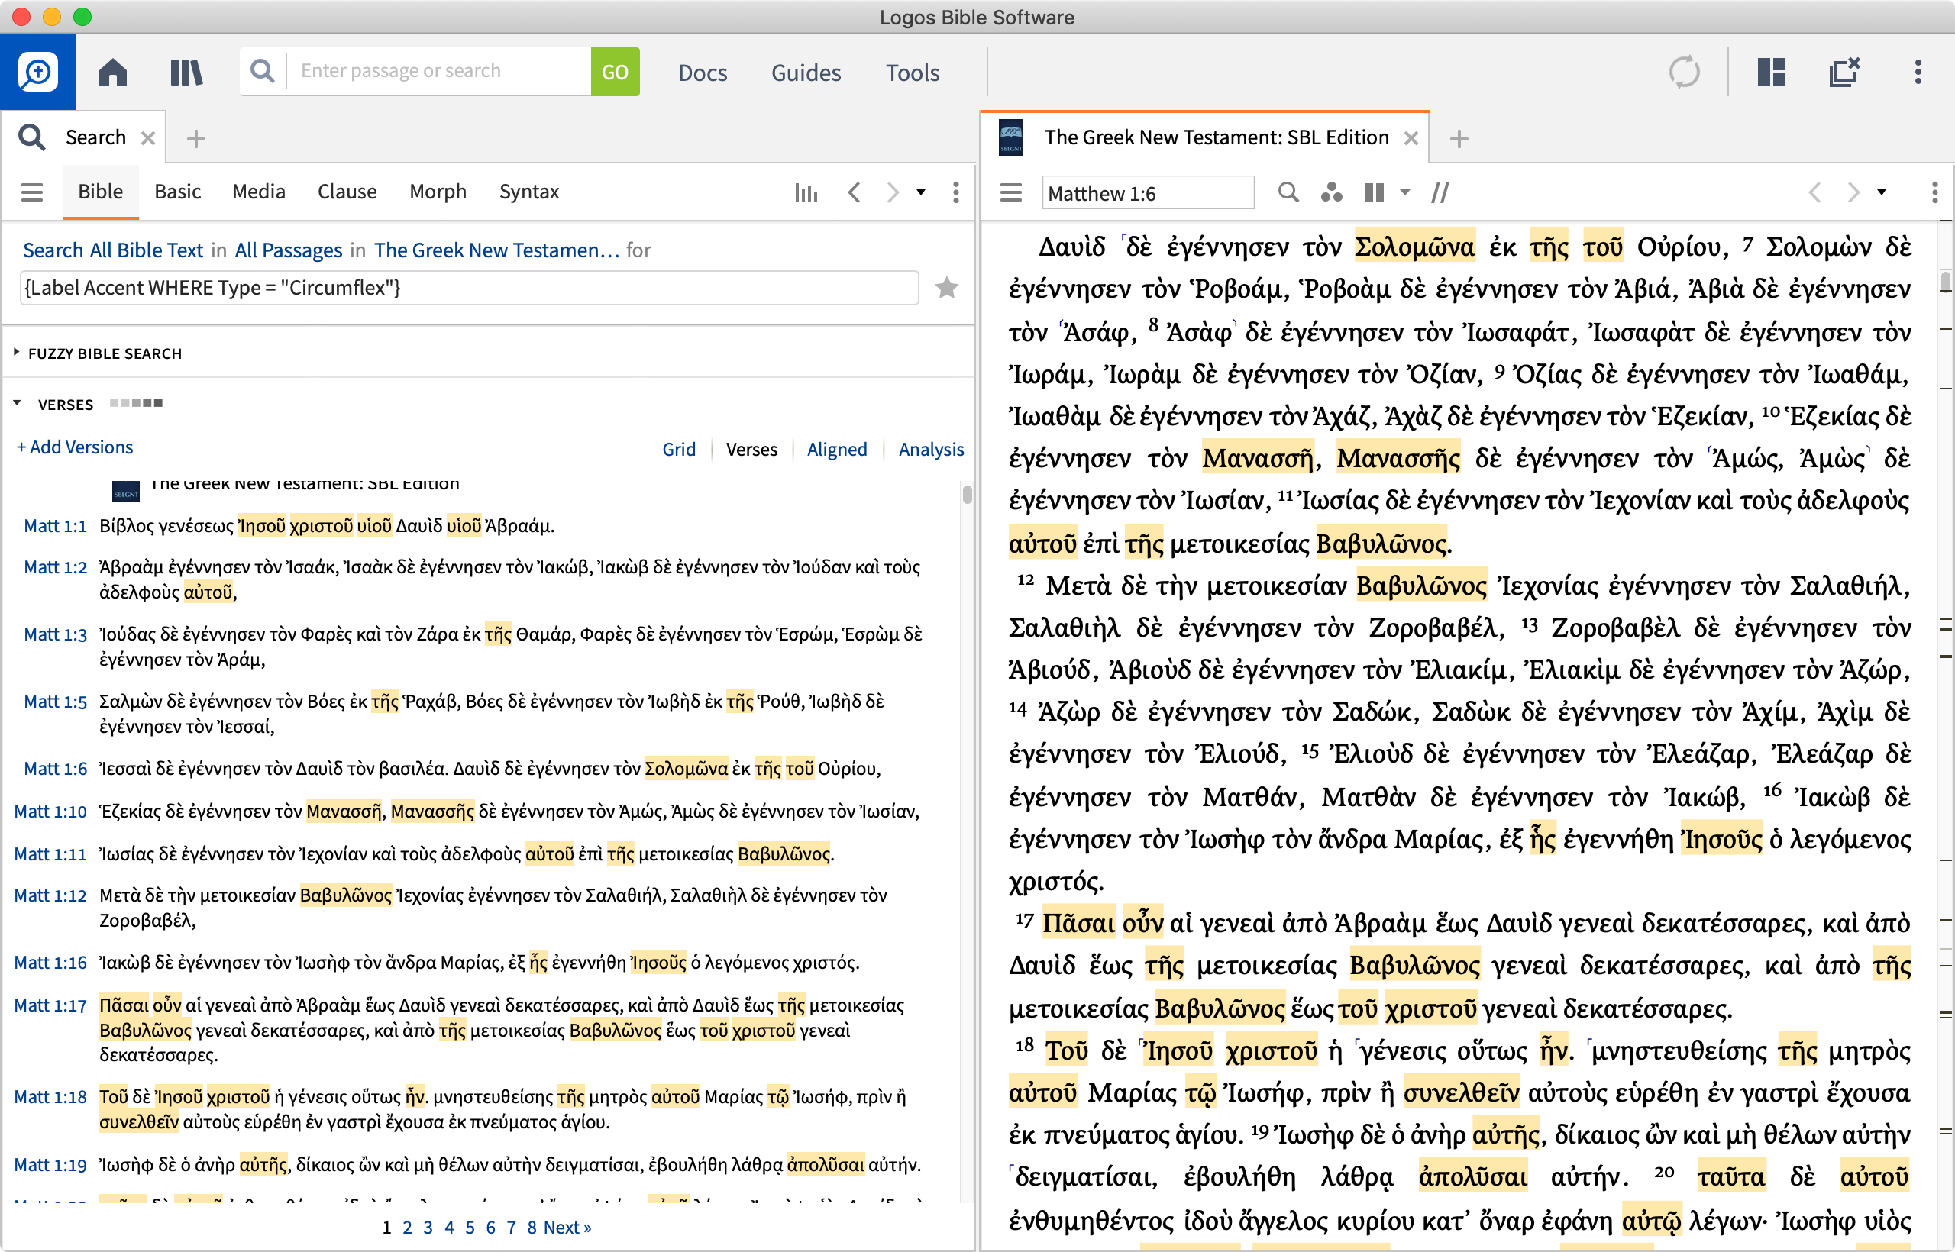1955x1252 pixels.
Task: Switch to the Syntax search tab
Action: pyautogui.click(x=529, y=192)
